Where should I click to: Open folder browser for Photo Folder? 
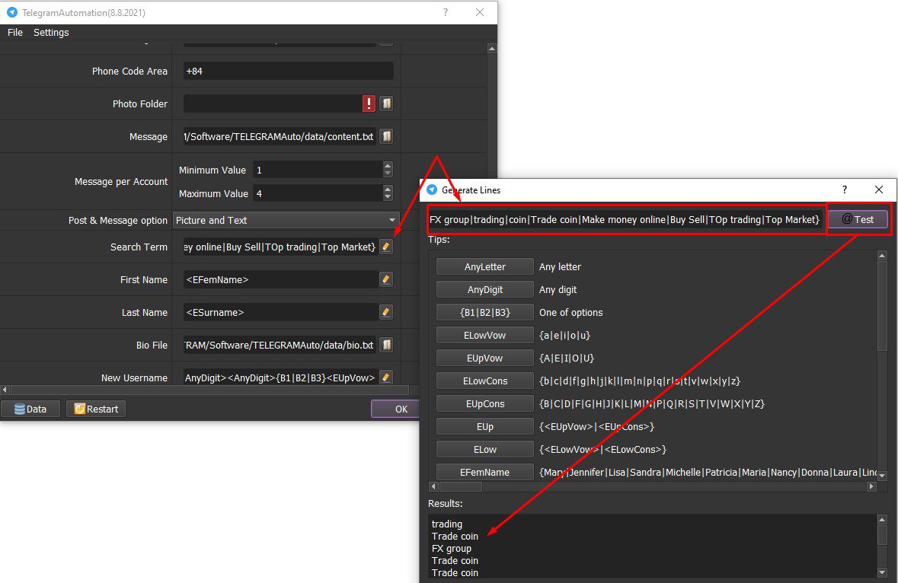tap(387, 104)
